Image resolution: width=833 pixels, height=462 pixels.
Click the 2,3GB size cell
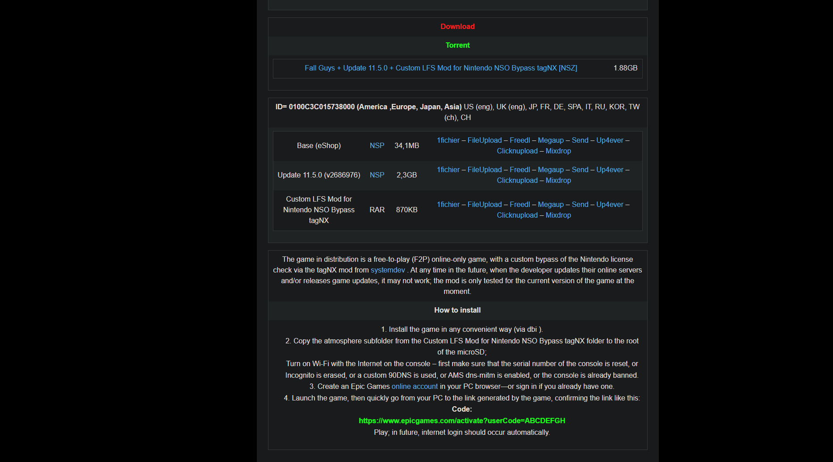(406, 175)
